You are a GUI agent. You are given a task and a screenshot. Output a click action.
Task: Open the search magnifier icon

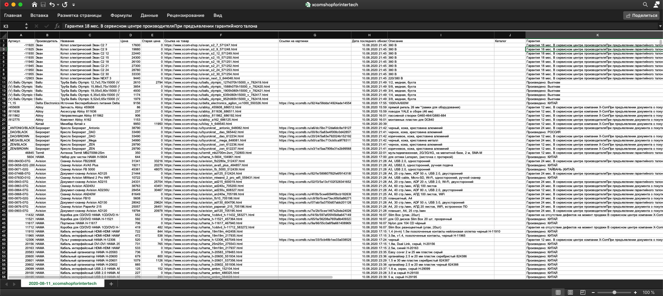tap(645, 4)
